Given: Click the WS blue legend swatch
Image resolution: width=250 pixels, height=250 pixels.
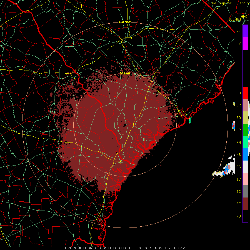Looking at the screenshot, I should (x=245, y=154).
